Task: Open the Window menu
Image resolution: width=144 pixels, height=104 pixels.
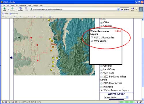Action: point(35,5)
